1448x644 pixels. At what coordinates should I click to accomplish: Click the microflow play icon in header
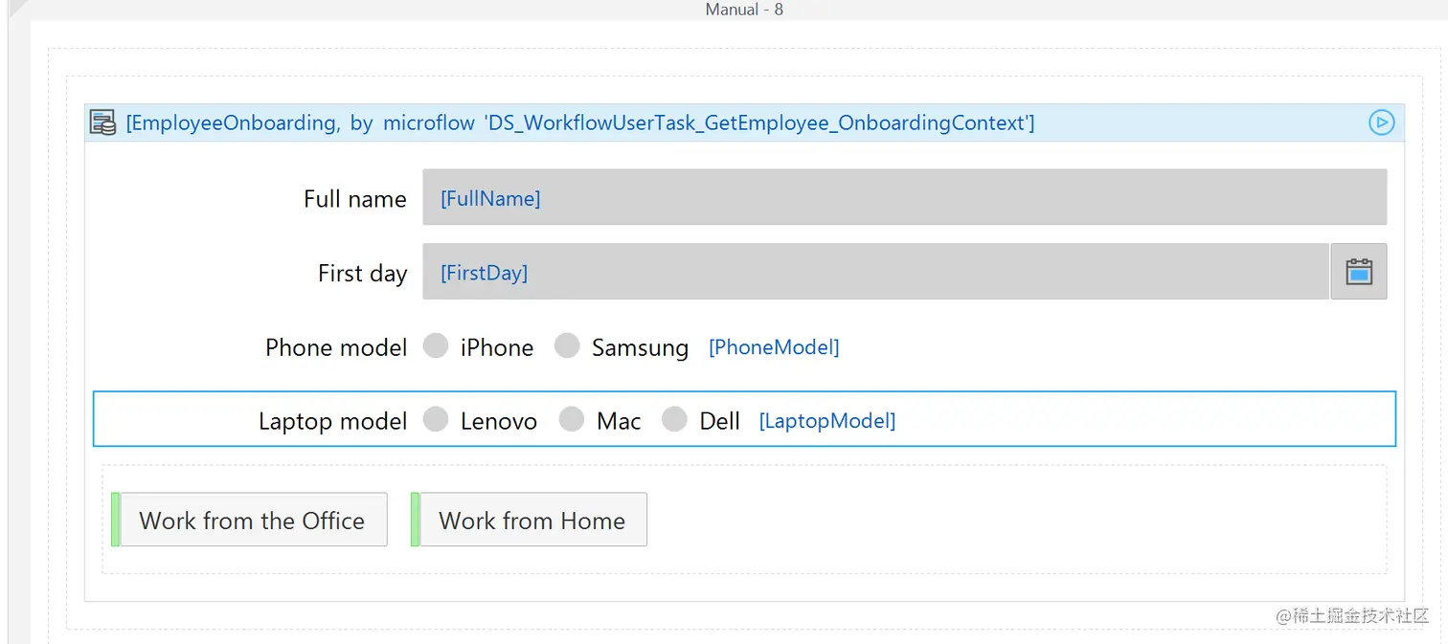point(1381,122)
